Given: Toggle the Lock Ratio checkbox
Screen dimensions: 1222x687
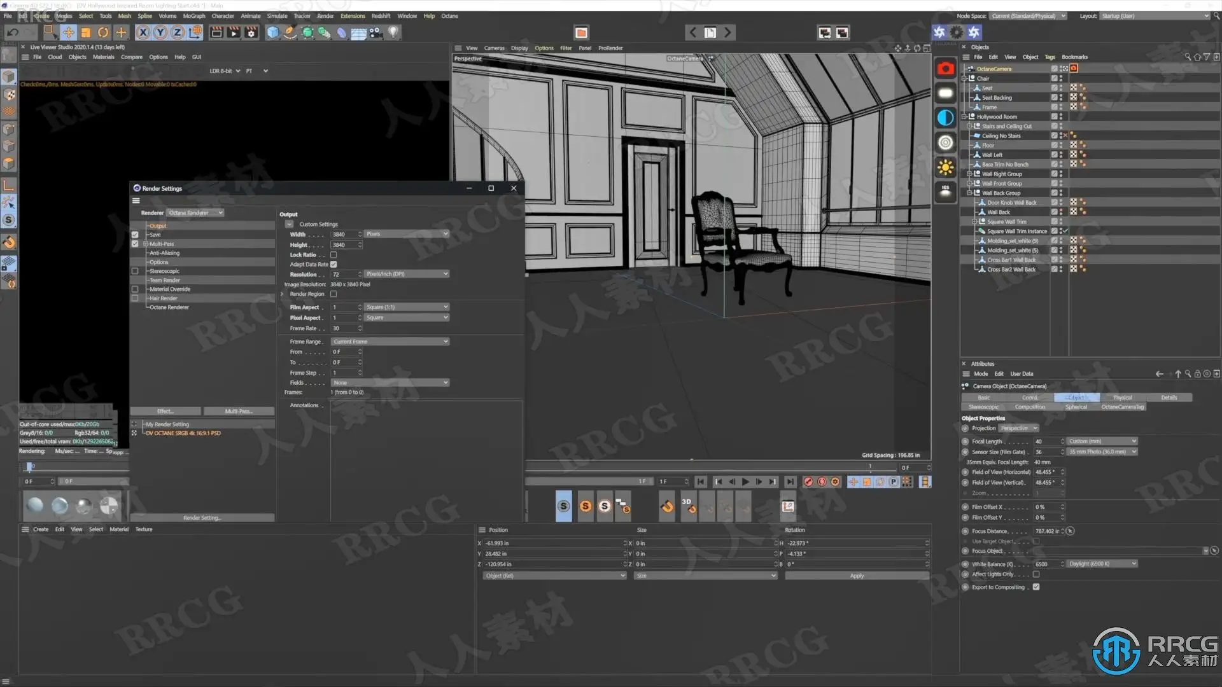Looking at the screenshot, I should click(x=334, y=254).
